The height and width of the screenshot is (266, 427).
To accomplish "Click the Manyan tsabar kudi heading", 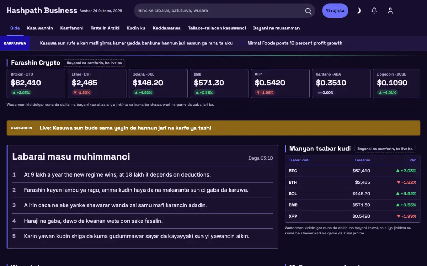I will [x=320, y=149].
